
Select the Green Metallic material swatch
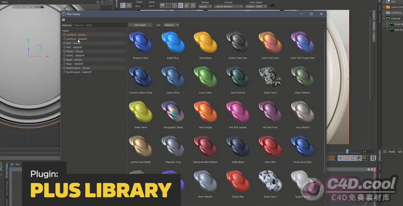[303, 76]
